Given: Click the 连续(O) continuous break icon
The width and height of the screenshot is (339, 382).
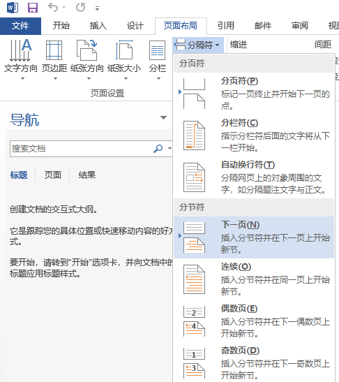Looking at the screenshot, I should click(x=194, y=279).
